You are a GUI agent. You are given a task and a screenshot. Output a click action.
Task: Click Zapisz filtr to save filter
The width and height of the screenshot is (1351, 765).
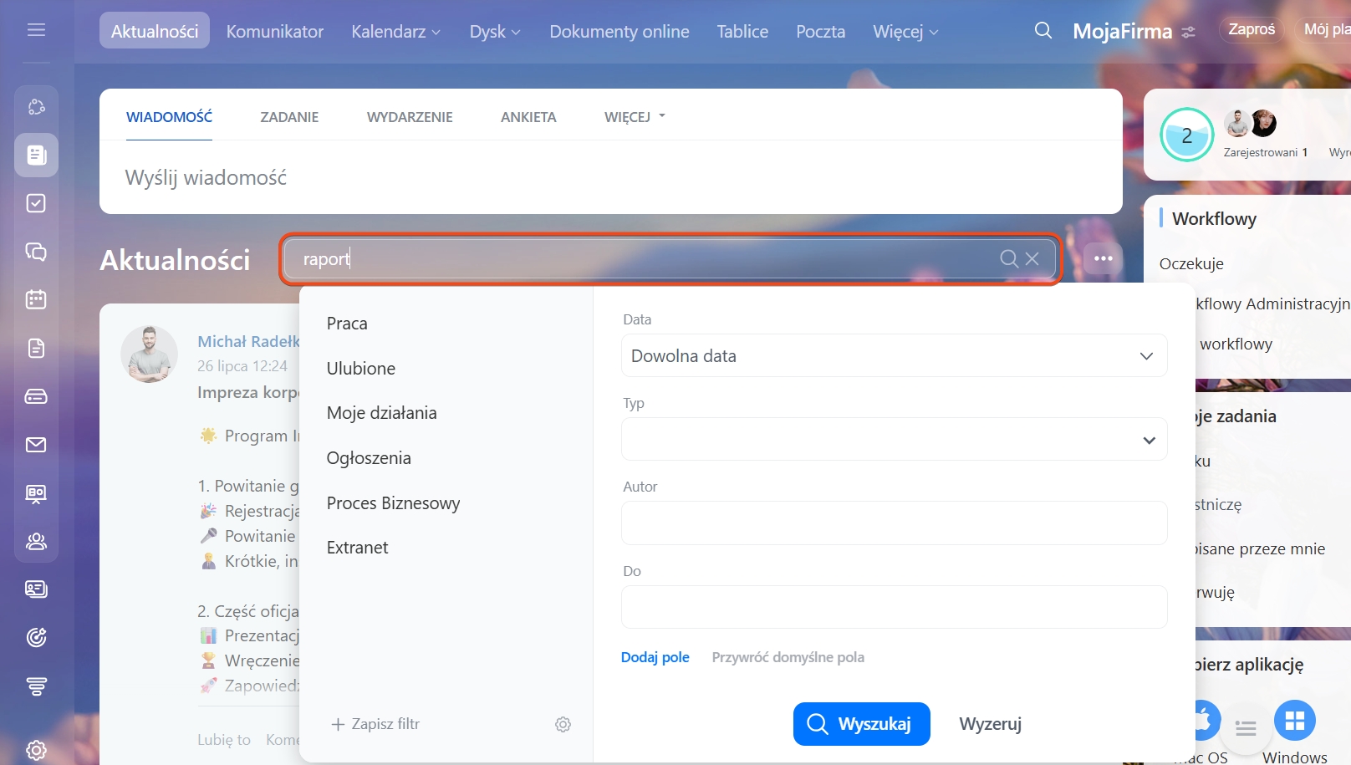[375, 724]
